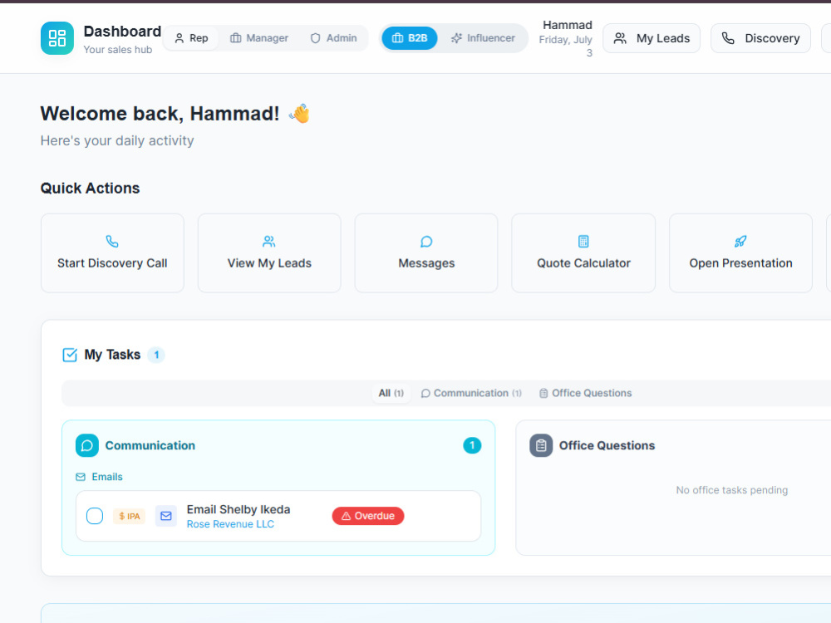831x623 pixels.
Task: Click the Emails section label
Action: point(107,477)
